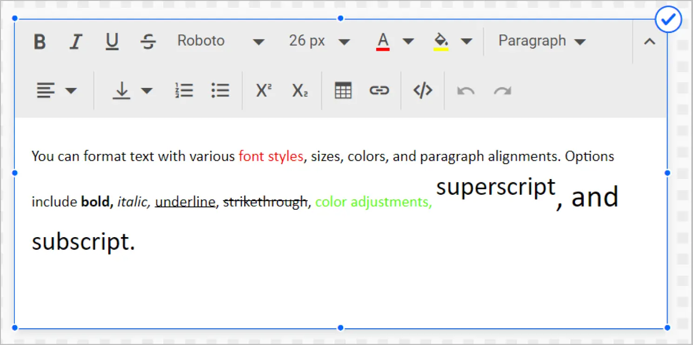Collapse the toolbar with the chevron
The width and height of the screenshot is (693, 345).
point(649,42)
